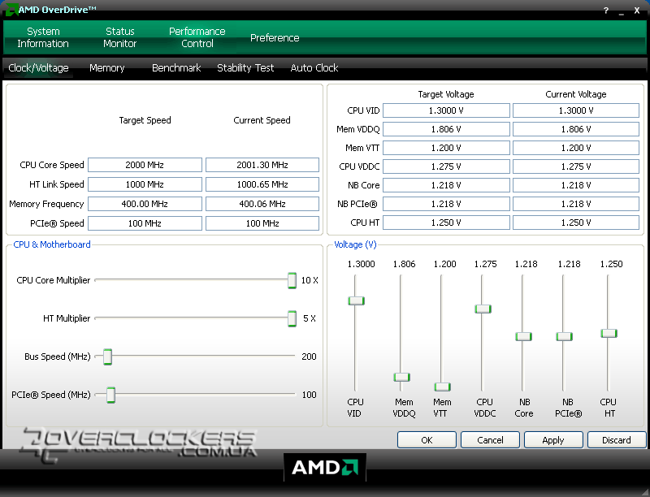650x497 pixels.
Task: Click the CPU VID target voltage field
Action: click(x=446, y=110)
